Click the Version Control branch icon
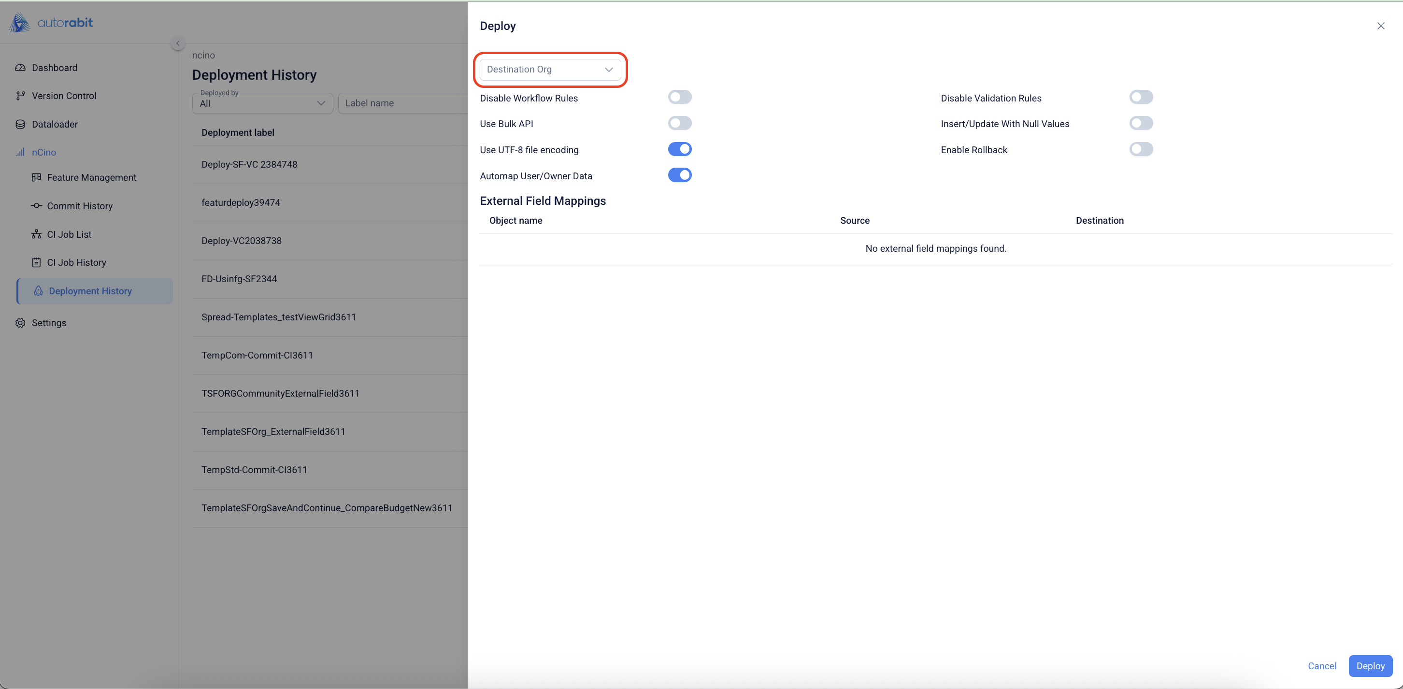The width and height of the screenshot is (1403, 689). tap(20, 96)
